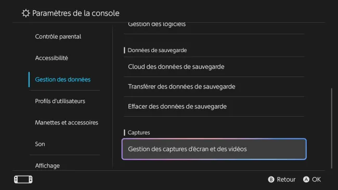Click the Paramètres de la console title
This screenshot has height=190, width=338.
click(x=76, y=14)
